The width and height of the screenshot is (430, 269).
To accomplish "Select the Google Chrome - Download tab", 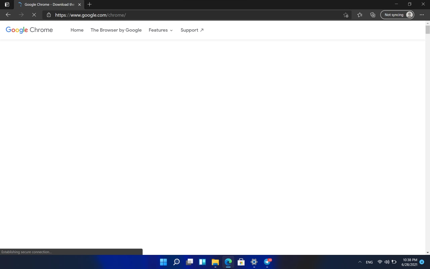I will coord(49,4).
